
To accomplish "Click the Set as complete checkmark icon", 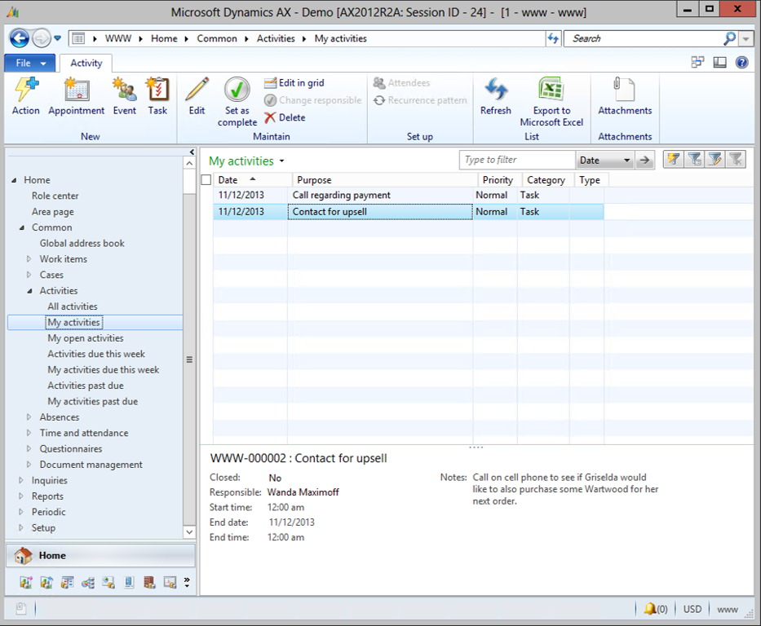I will coord(237,90).
